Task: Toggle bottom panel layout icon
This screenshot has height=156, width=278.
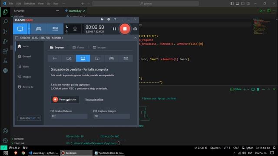Action: pos(238,3)
